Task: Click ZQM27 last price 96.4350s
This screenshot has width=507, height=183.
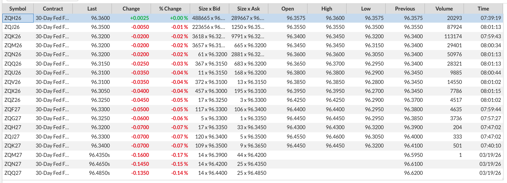Action: (x=99, y=155)
